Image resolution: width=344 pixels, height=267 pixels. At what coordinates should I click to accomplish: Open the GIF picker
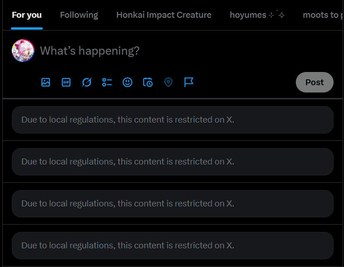click(x=66, y=82)
